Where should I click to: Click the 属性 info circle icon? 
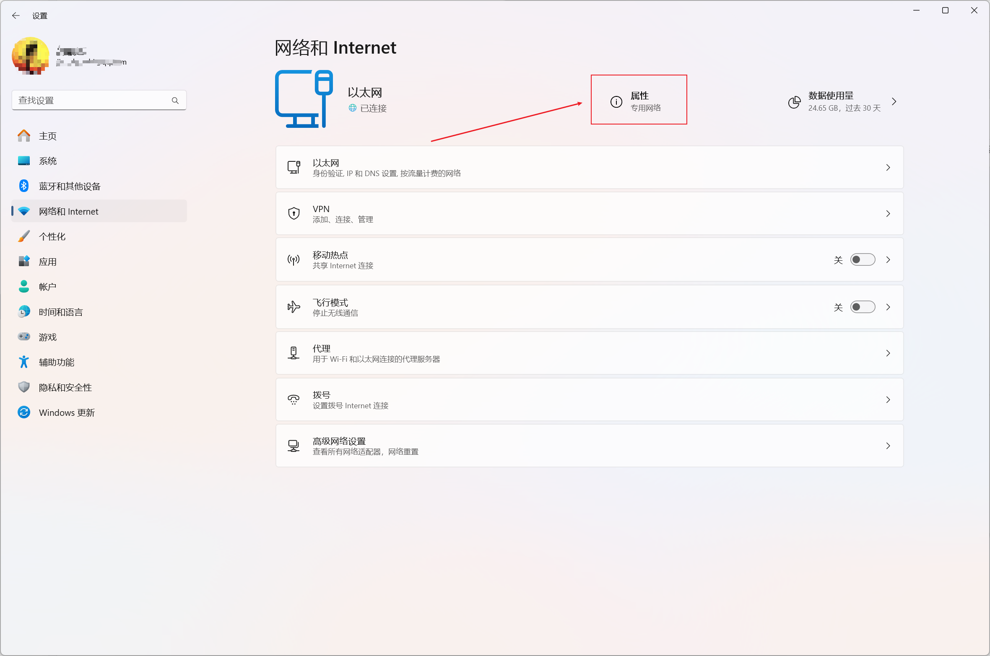click(616, 102)
